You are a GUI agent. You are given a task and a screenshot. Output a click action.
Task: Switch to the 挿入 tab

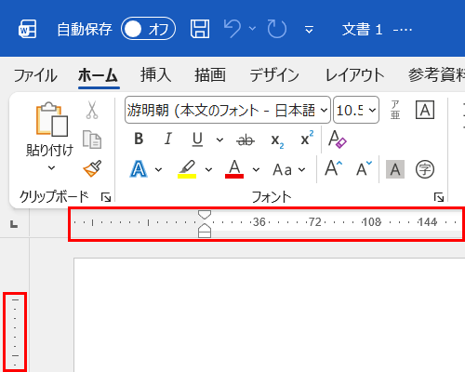(x=155, y=75)
